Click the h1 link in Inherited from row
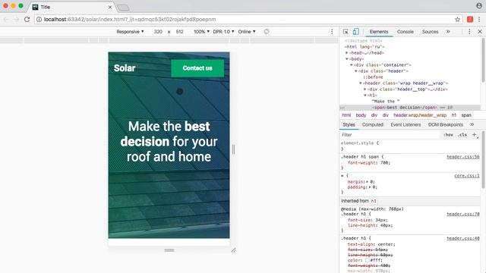The height and width of the screenshot is (273, 486). point(374,201)
